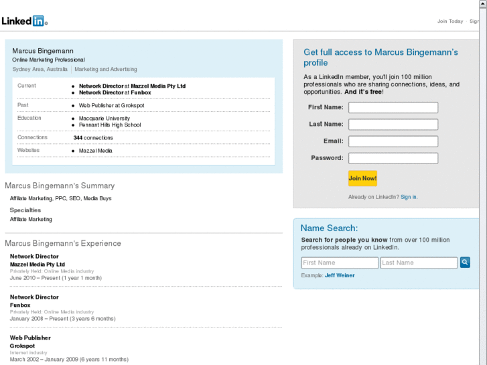The image size is (487, 365).
Task: Open Network Director at Funbox current entry
Action: point(115,92)
